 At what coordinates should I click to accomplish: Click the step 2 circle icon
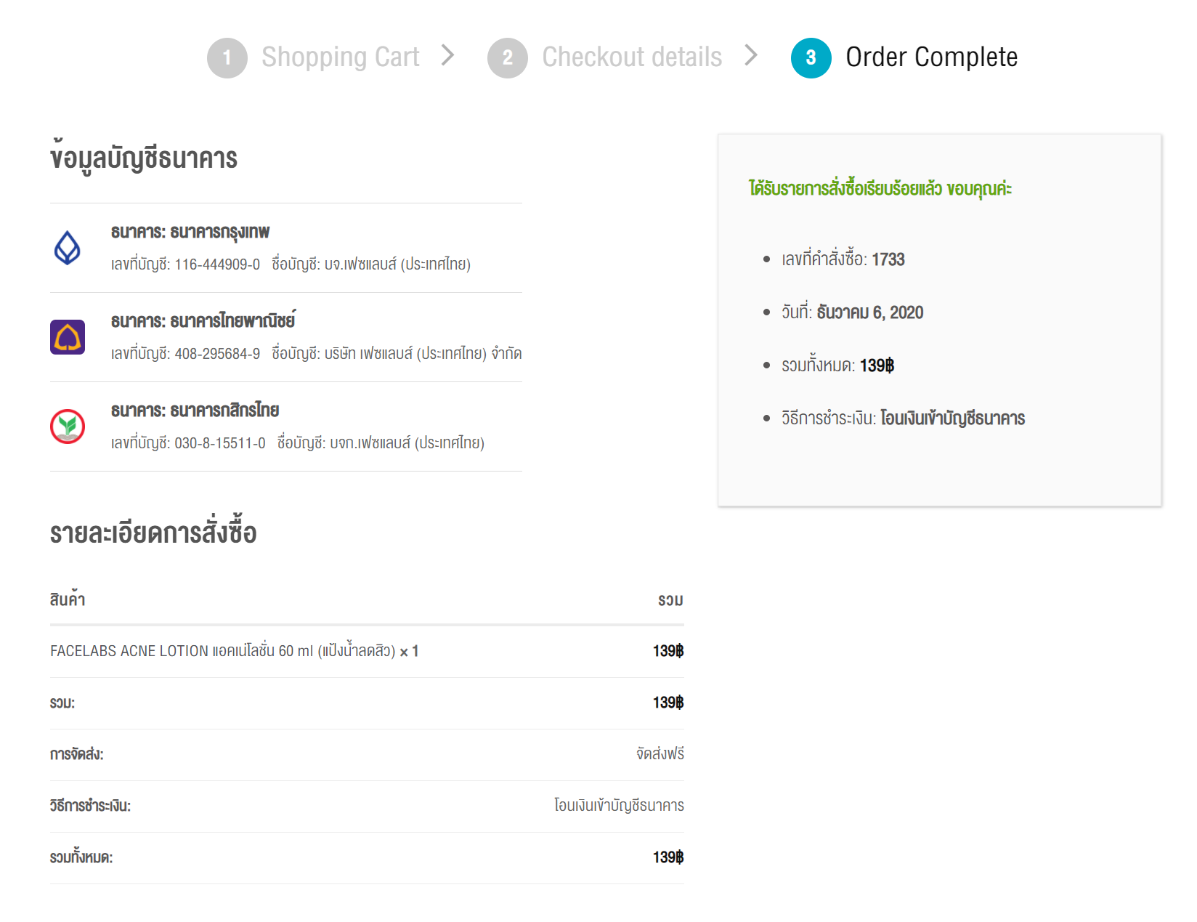click(x=507, y=57)
